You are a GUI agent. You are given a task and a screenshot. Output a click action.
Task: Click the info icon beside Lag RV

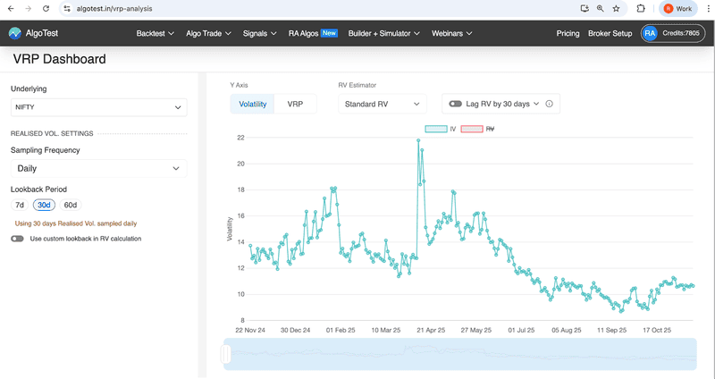click(x=549, y=104)
